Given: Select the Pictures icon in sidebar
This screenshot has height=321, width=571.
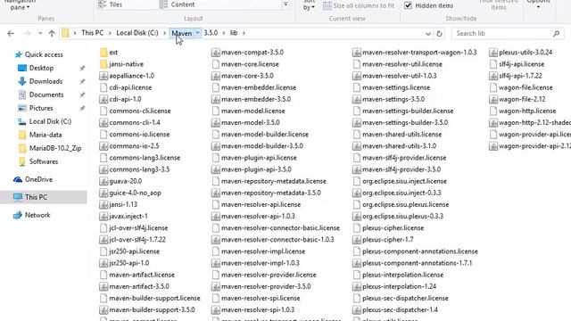Looking at the screenshot, I should (22, 108).
